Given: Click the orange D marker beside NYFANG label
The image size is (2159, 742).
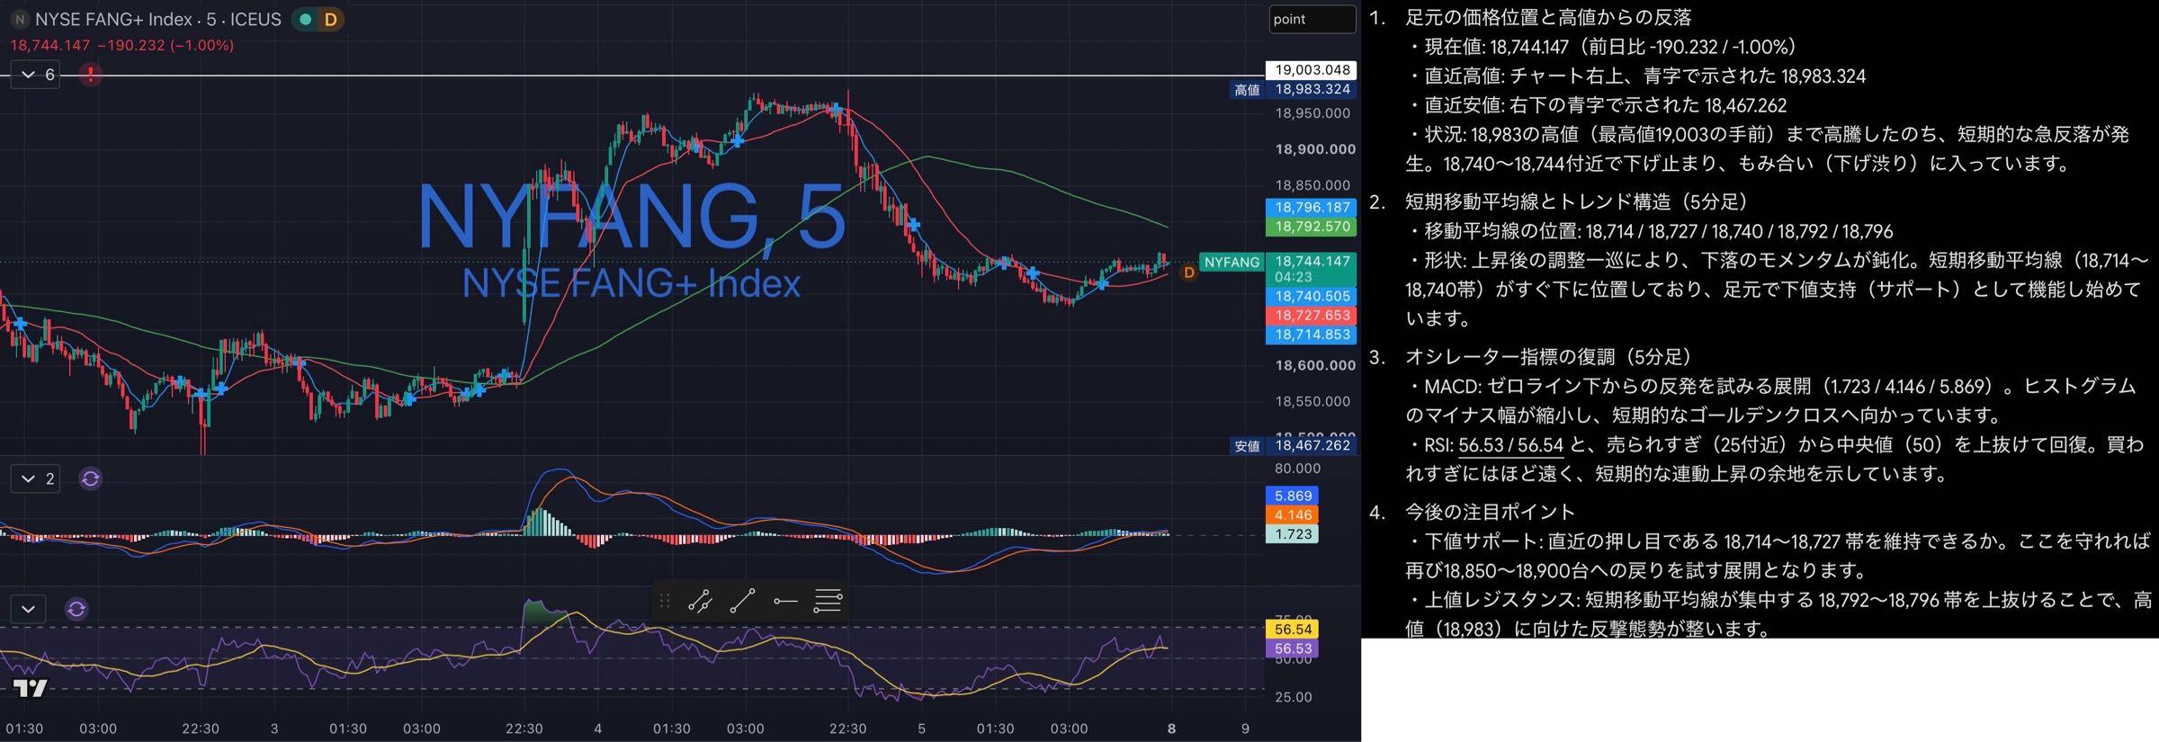Looking at the screenshot, I should click(x=1187, y=272).
